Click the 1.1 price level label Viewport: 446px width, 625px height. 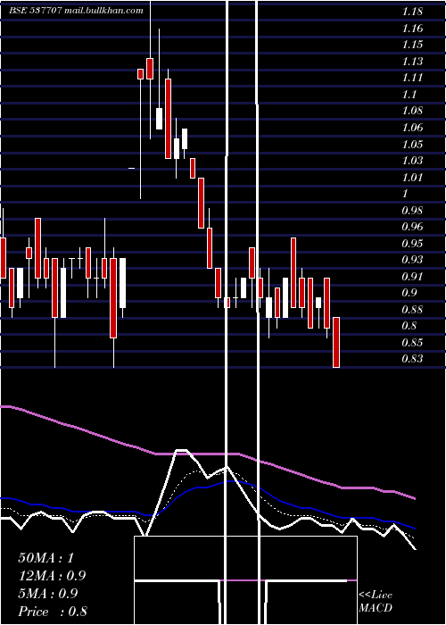[x=409, y=95]
